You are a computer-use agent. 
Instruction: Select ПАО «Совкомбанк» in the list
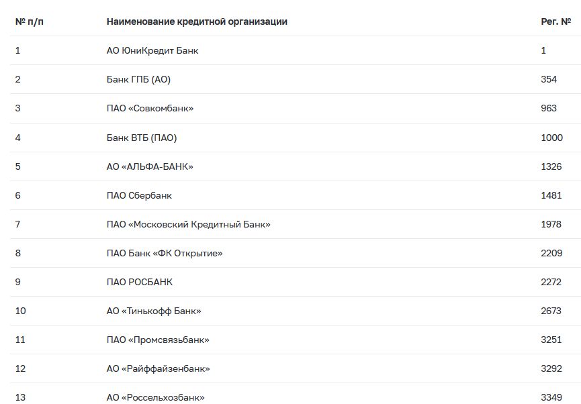150,108
